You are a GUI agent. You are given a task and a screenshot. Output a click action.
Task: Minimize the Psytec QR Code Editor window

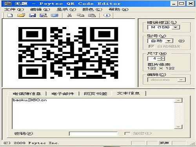coord(174,4)
